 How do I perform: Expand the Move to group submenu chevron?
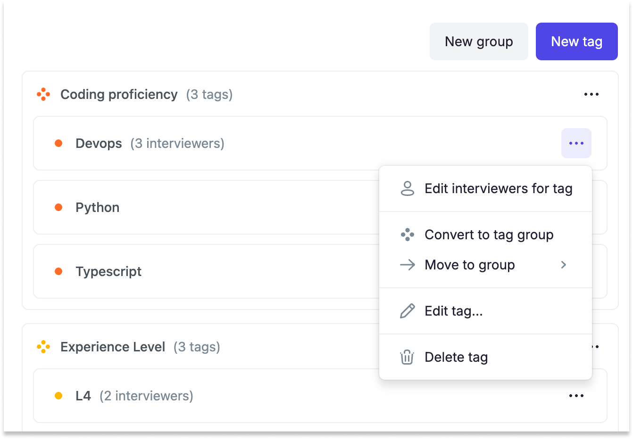coord(564,265)
